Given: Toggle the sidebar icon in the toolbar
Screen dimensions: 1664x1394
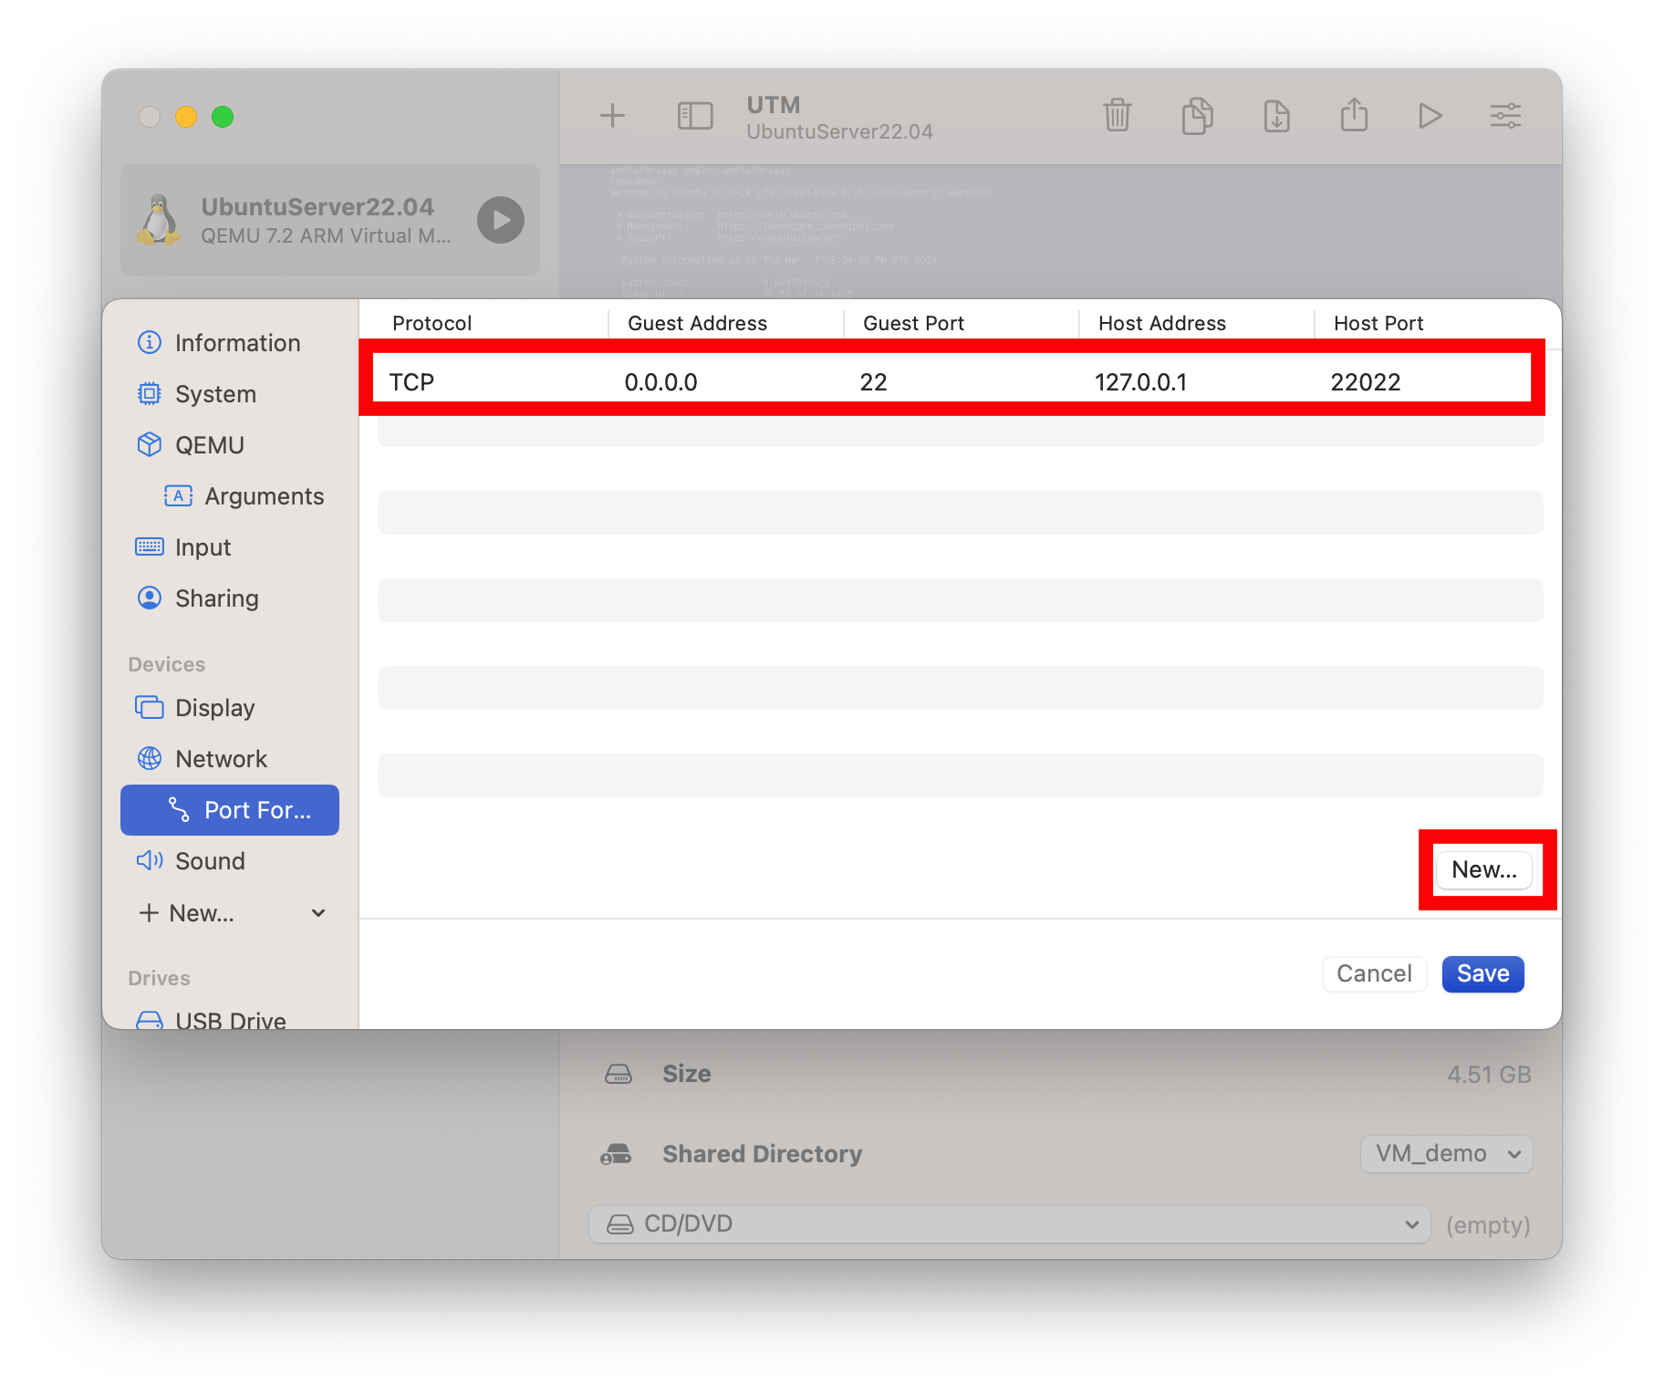Looking at the screenshot, I should pos(695,116).
